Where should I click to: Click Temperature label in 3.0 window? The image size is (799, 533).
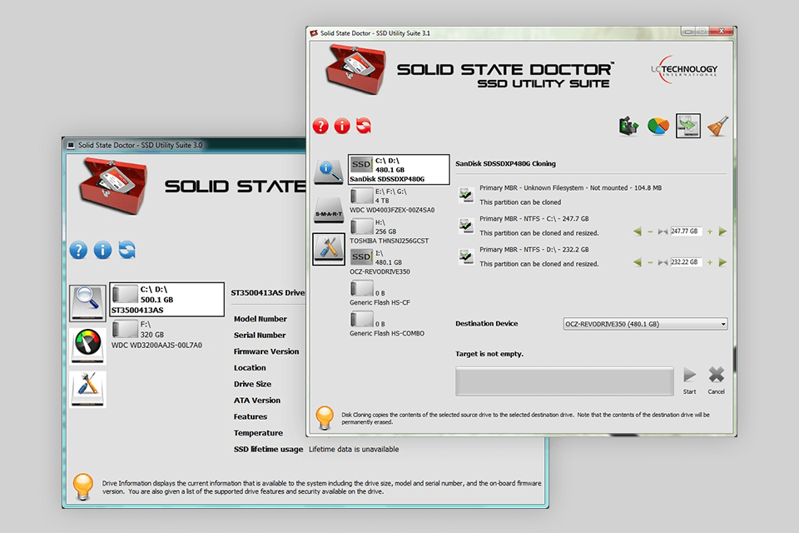tap(258, 433)
